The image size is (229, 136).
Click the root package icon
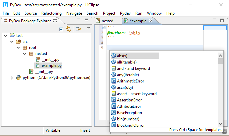(x=25, y=48)
